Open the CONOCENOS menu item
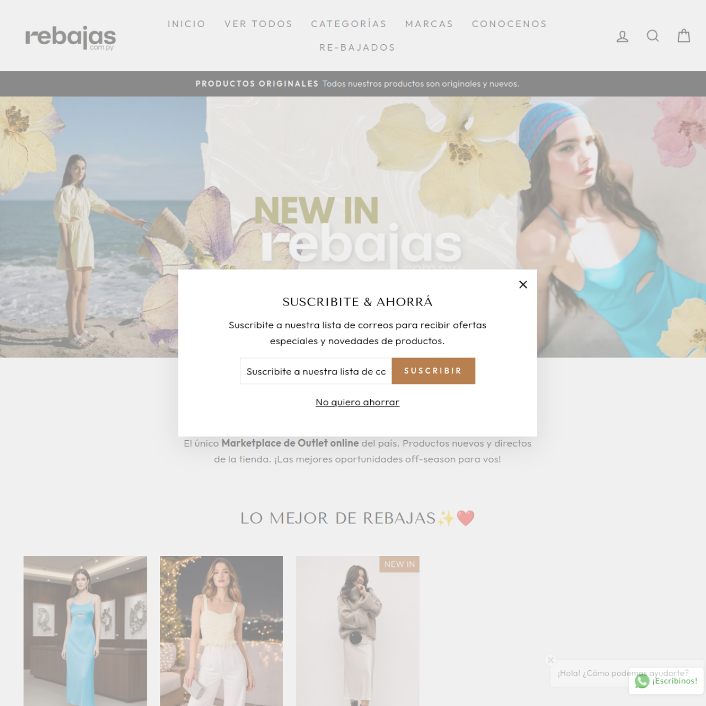706x706 pixels. [x=509, y=24]
